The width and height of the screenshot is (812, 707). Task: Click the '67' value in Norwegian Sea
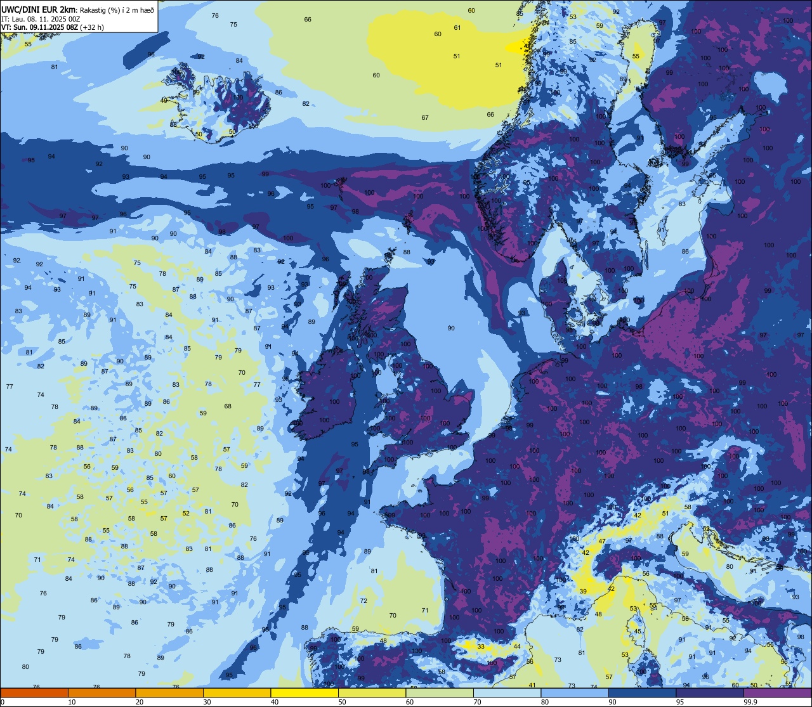click(x=425, y=117)
